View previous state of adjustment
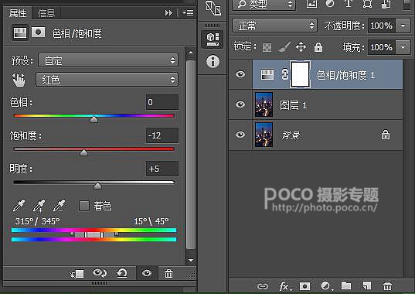This screenshot has height=294, width=415. click(100, 273)
